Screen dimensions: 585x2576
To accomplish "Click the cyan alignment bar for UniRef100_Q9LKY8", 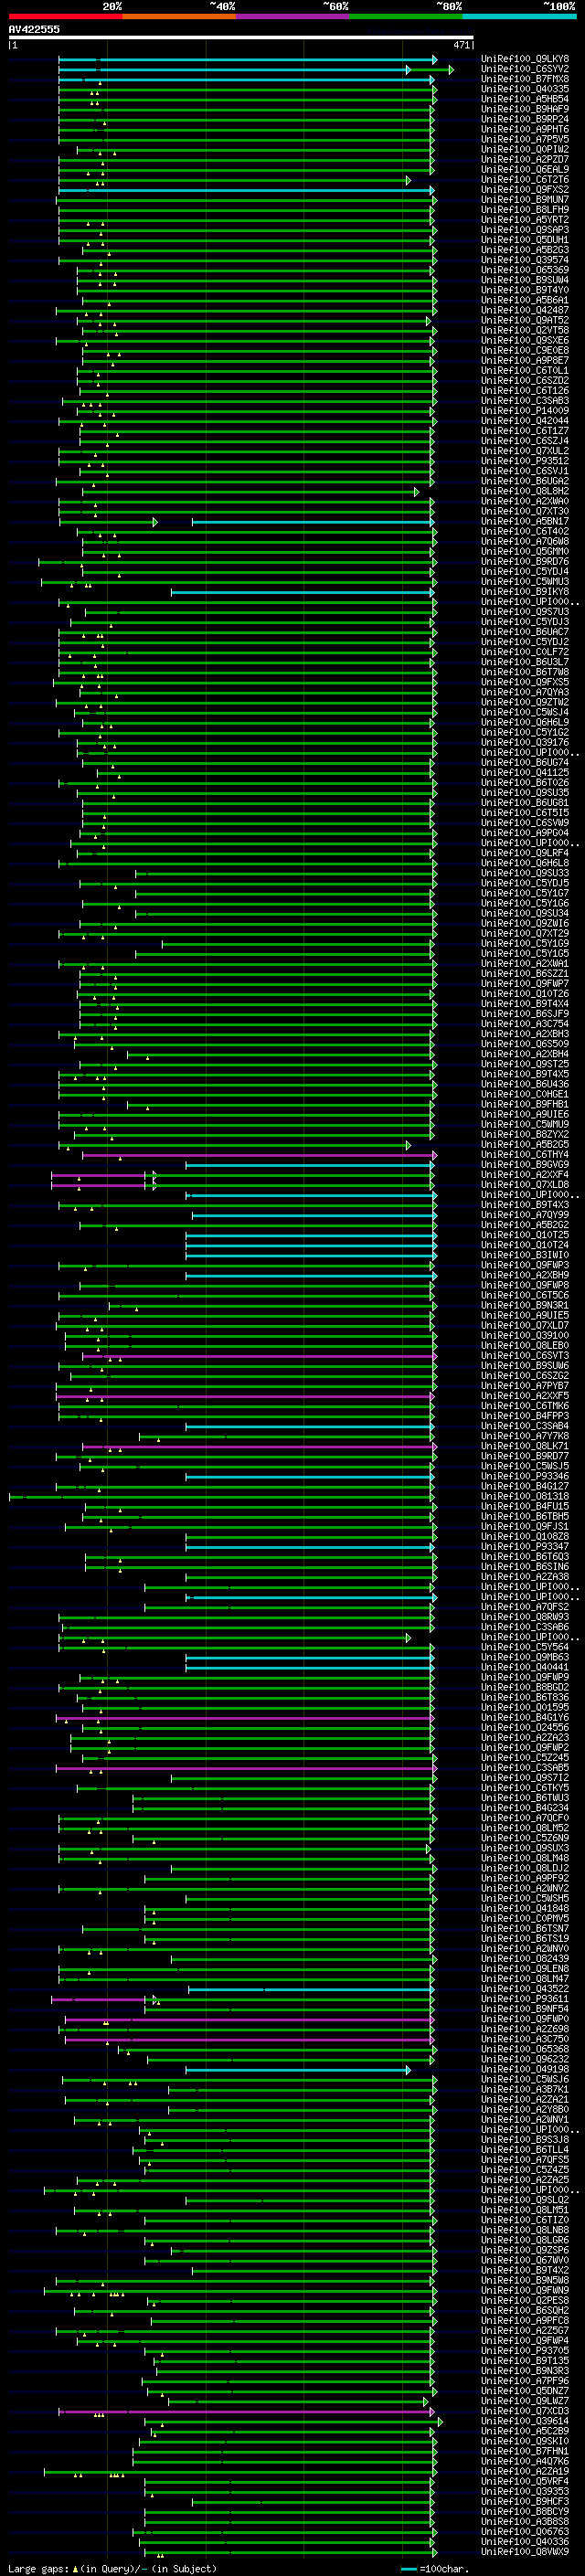I will coord(246,60).
